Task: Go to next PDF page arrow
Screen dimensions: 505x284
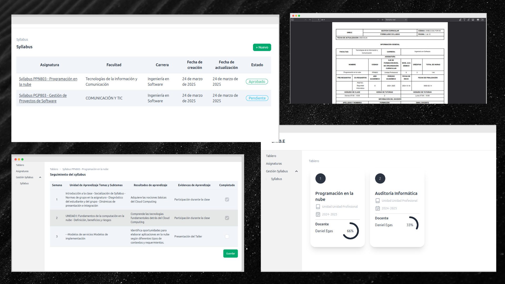Action: [310, 20]
